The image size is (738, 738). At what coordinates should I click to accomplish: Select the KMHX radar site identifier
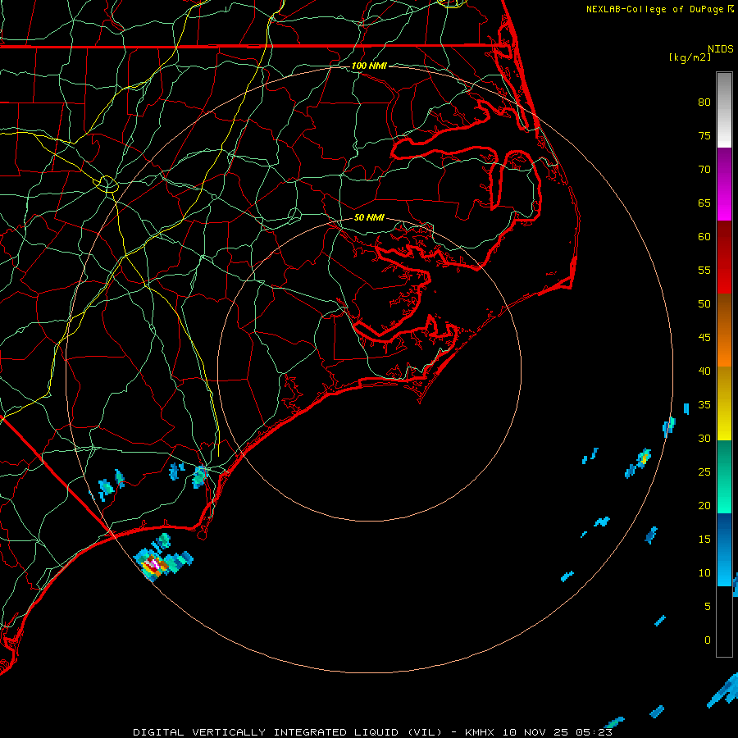pos(480,732)
